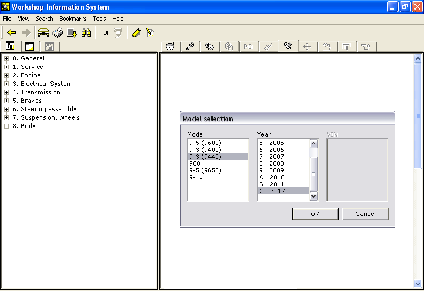Go back with the yellow left arrow
Screen dimensions: 424x291
(x=12, y=33)
